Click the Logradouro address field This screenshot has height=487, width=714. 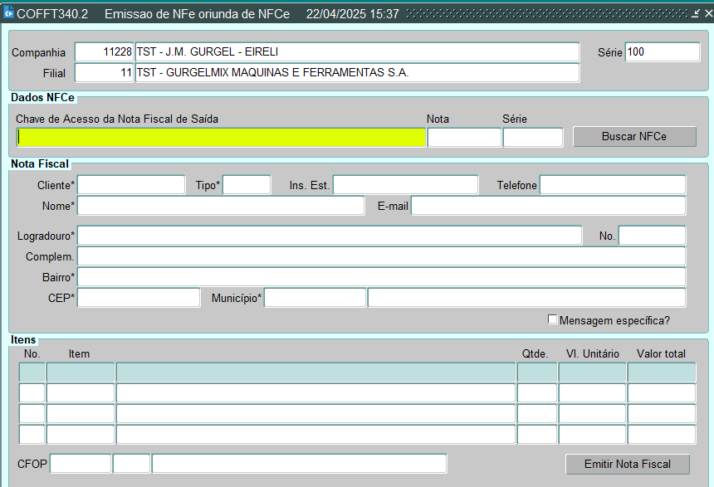329,236
